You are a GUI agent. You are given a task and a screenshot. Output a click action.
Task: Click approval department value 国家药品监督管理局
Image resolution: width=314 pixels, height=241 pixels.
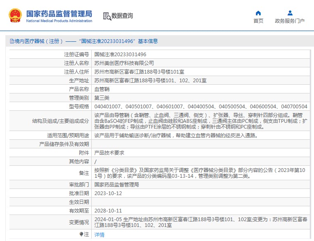point(117,185)
